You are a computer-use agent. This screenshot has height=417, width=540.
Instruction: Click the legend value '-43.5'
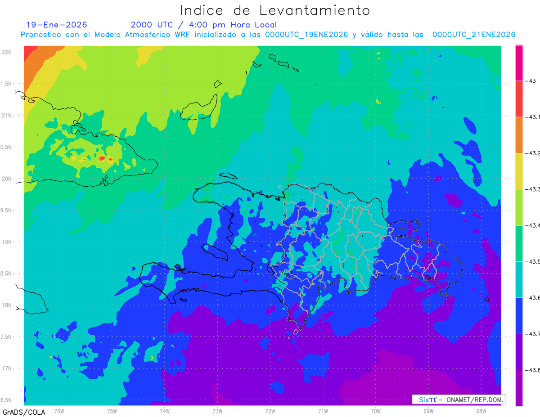tap(533, 261)
